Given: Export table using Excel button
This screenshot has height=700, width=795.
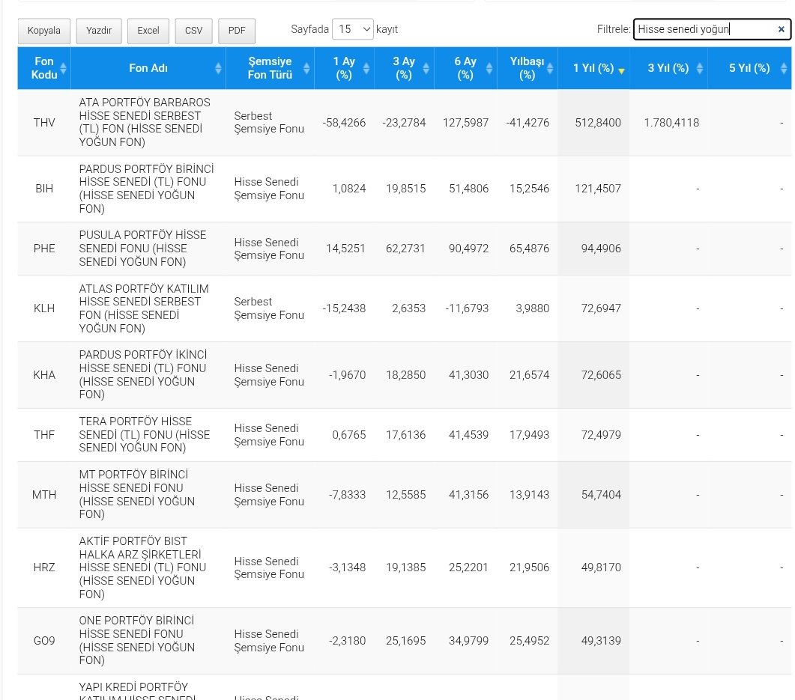Looking at the screenshot, I should point(148,31).
